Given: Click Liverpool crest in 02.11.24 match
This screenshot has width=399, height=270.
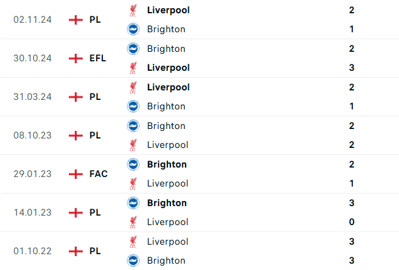Looking at the screenshot, I should 133,10.
